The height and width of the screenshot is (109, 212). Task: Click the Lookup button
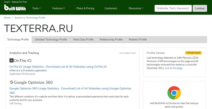click(x=200, y=8)
